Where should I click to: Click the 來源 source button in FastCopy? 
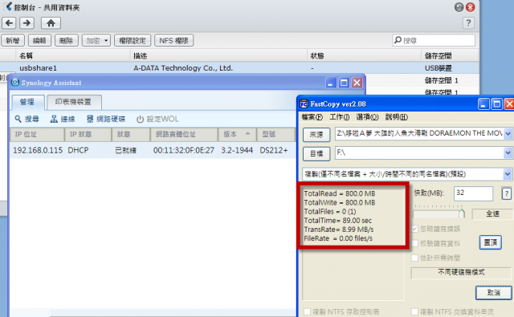tap(316, 135)
